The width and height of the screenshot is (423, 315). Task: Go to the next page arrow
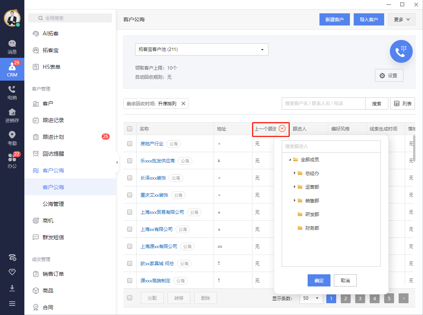point(404,298)
